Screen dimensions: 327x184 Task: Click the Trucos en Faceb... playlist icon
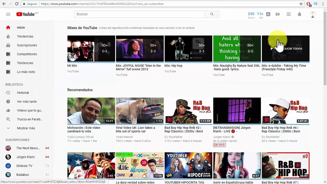point(8,119)
